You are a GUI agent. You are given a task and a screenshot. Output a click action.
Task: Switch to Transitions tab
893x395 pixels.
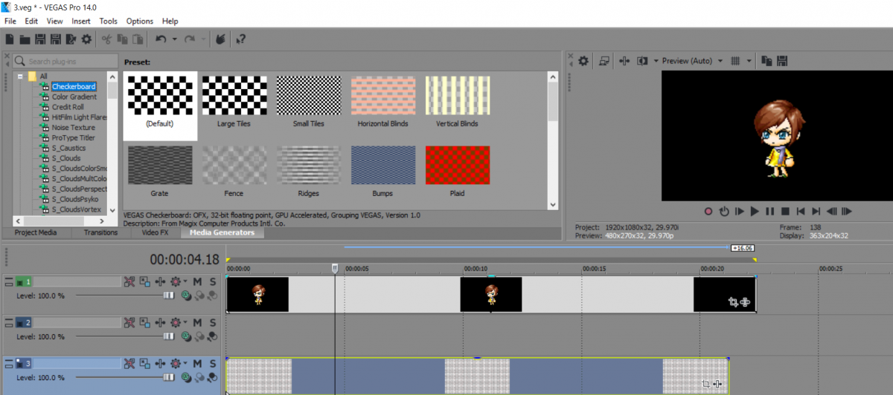tap(100, 232)
